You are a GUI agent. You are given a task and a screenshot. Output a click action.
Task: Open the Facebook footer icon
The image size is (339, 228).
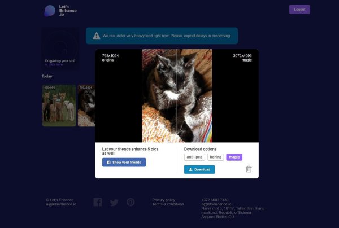pyautogui.click(x=98, y=202)
